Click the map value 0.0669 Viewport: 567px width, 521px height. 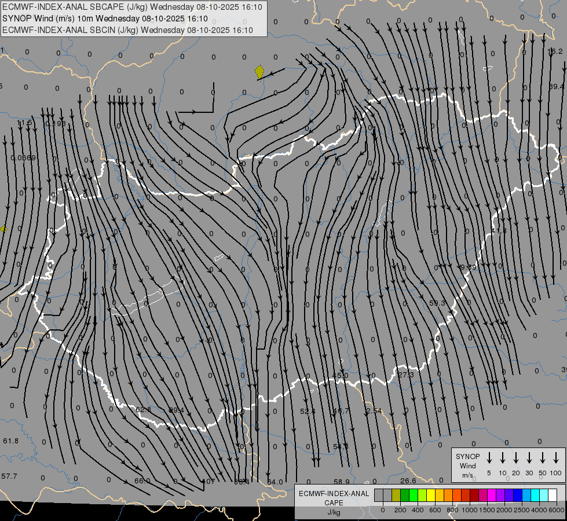pos(23,157)
